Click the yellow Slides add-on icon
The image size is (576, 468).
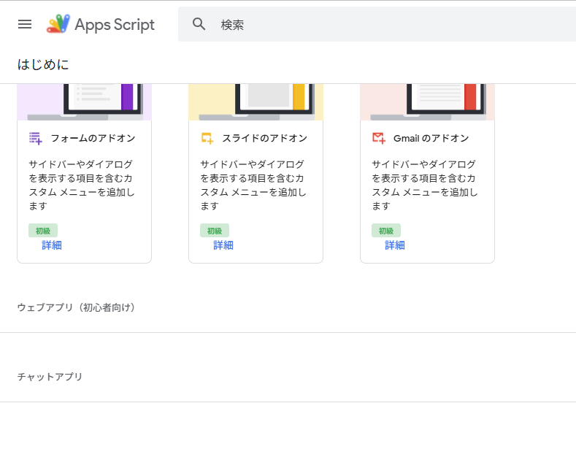tap(207, 138)
